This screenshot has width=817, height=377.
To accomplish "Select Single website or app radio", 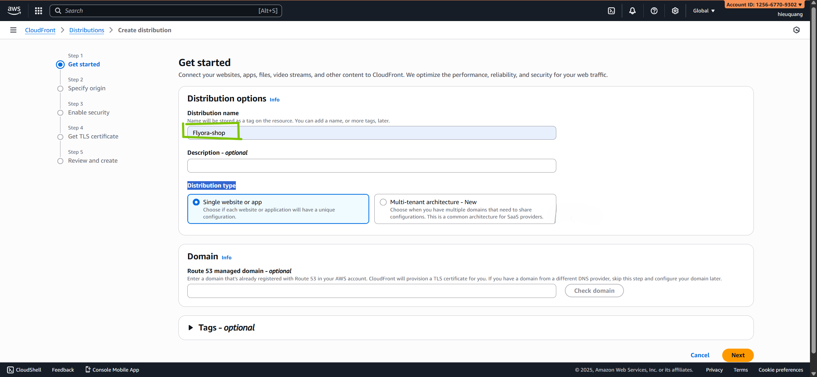I will [x=196, y=202].
